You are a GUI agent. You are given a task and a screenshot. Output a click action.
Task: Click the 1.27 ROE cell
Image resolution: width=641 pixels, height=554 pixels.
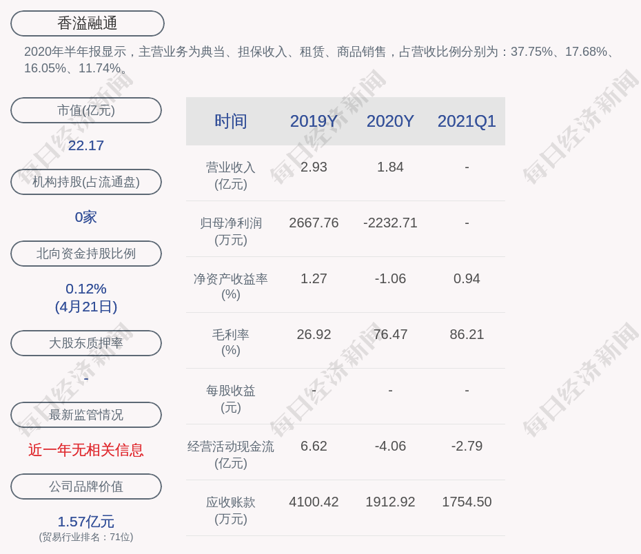pos(314,278)
